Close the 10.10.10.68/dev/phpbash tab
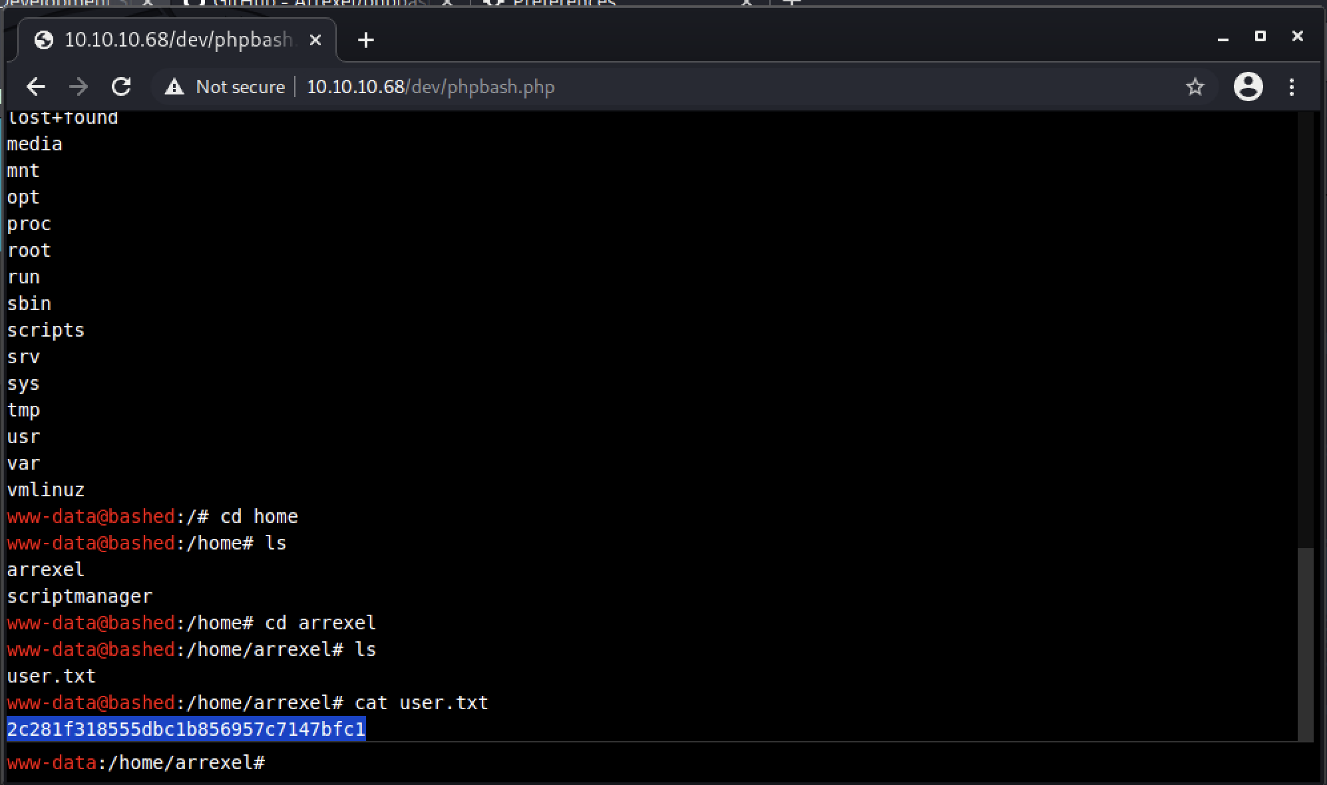This screenshot has width=1327, height=785. [315, 40]
